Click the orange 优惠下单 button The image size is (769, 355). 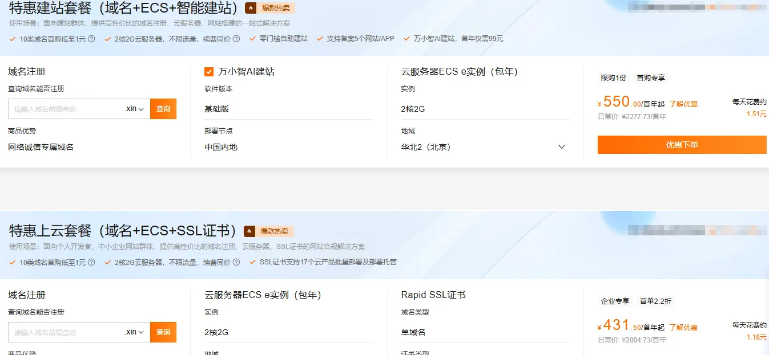point(682,145)
